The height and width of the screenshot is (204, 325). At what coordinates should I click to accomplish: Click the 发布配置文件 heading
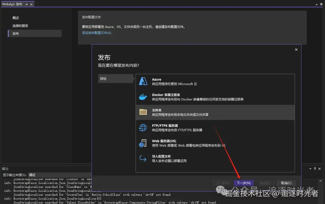tap(91, 17)
